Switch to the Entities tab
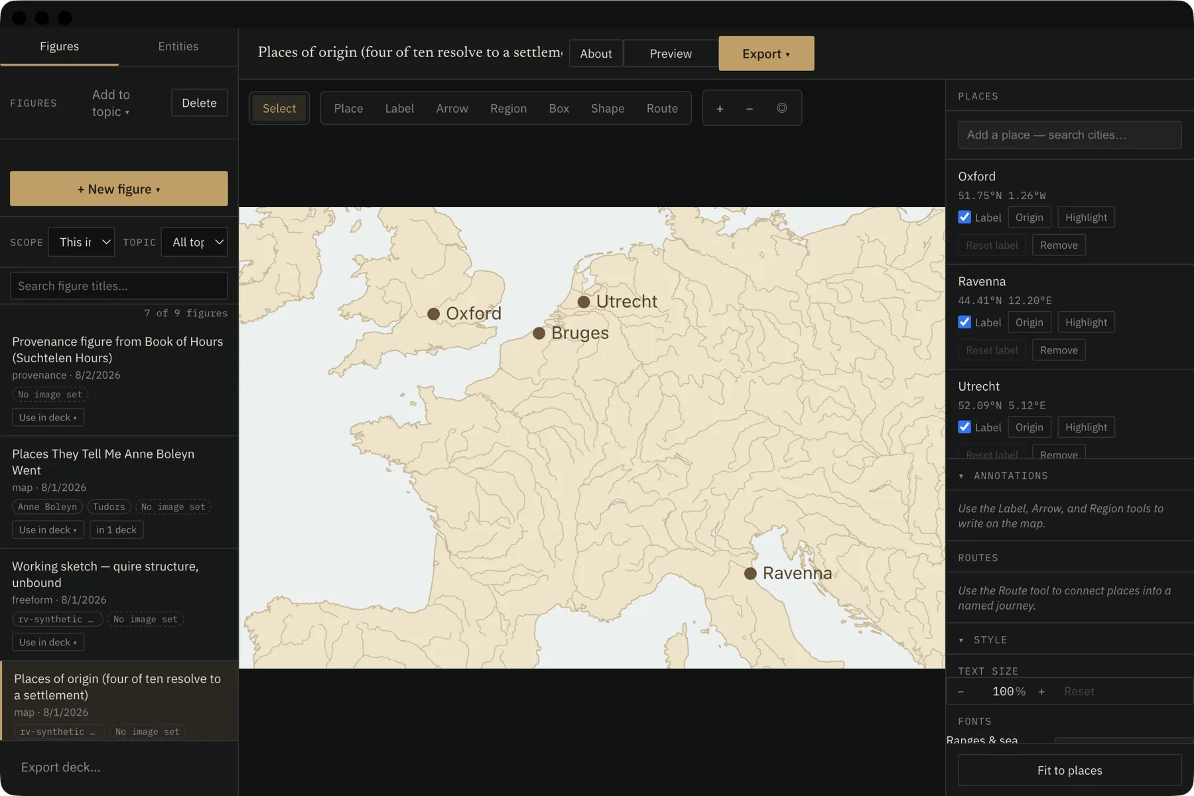Viewport: 1194px width, 796px height. 178,46
